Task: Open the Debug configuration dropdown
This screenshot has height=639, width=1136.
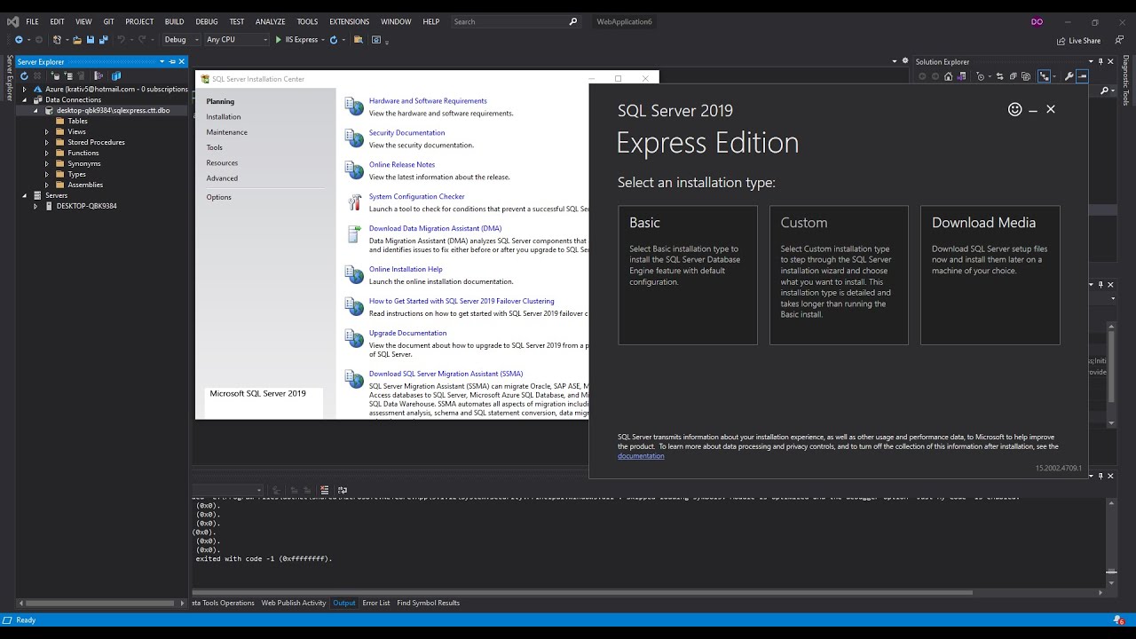Action: [181, 40]
